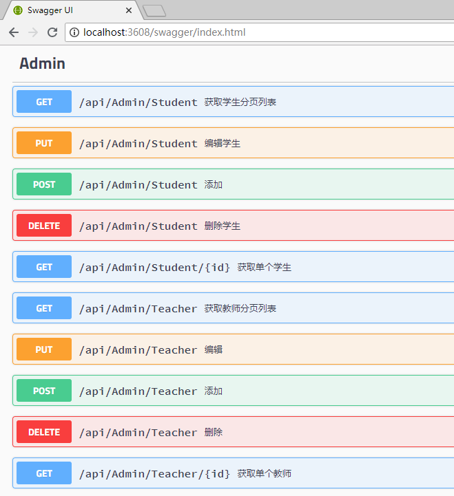
Task: Open a new browser tab
Action: point(154,11)
